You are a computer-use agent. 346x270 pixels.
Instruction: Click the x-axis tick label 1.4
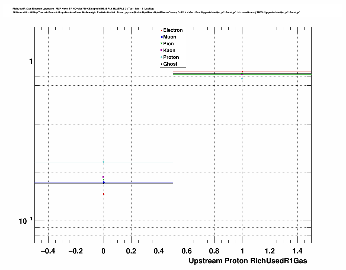[297, 251]
